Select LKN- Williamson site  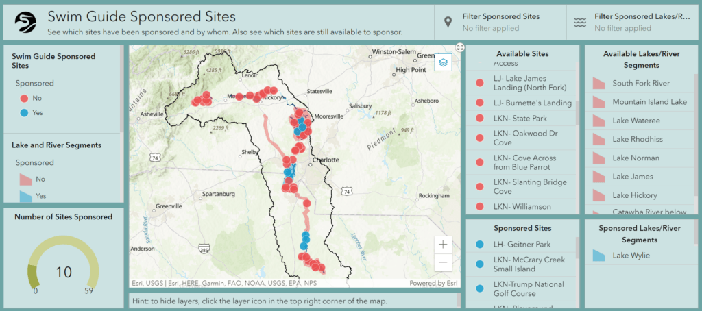(x=522, y=207)
